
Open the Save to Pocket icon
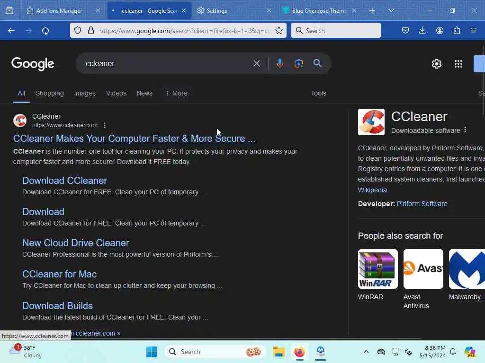coord(405,30)
